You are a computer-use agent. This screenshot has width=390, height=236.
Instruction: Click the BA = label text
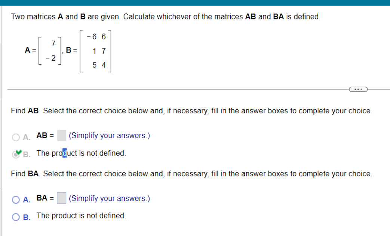[x=45, y=198]
